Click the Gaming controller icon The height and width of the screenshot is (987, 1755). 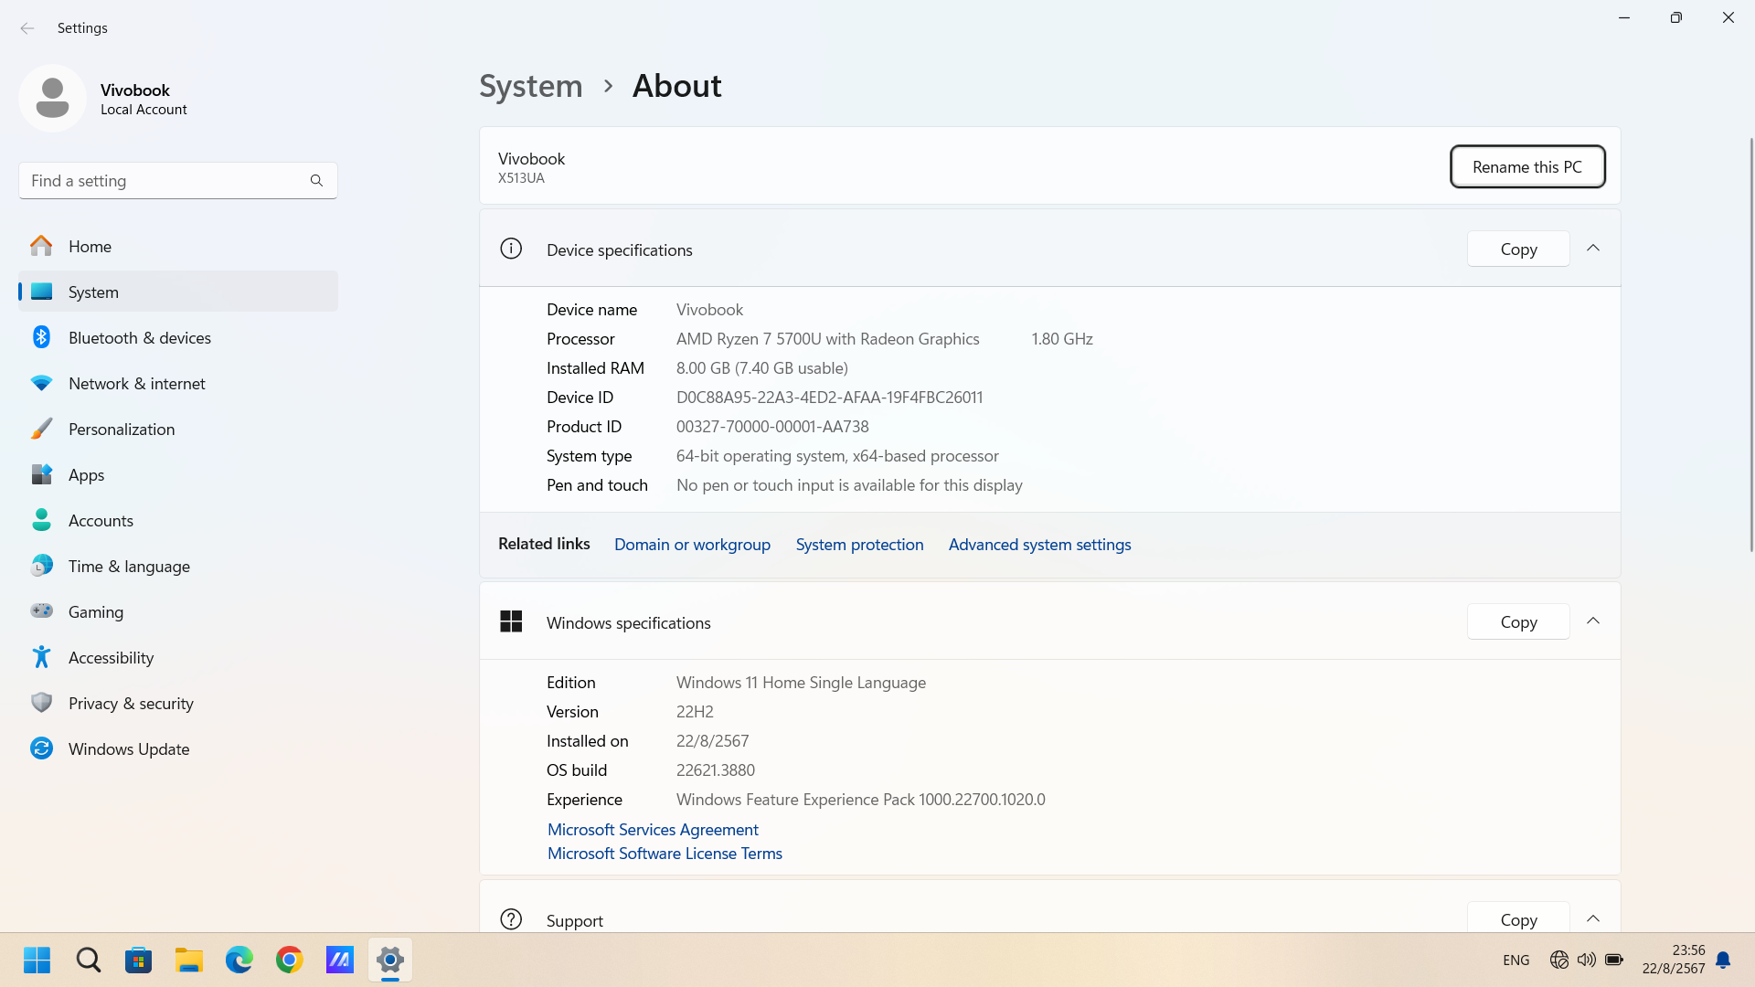pos(41,611)
